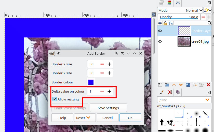Click the pin icon in the dialog titlebar
Screen dimensions: 214x132
(x=58, y=53)
